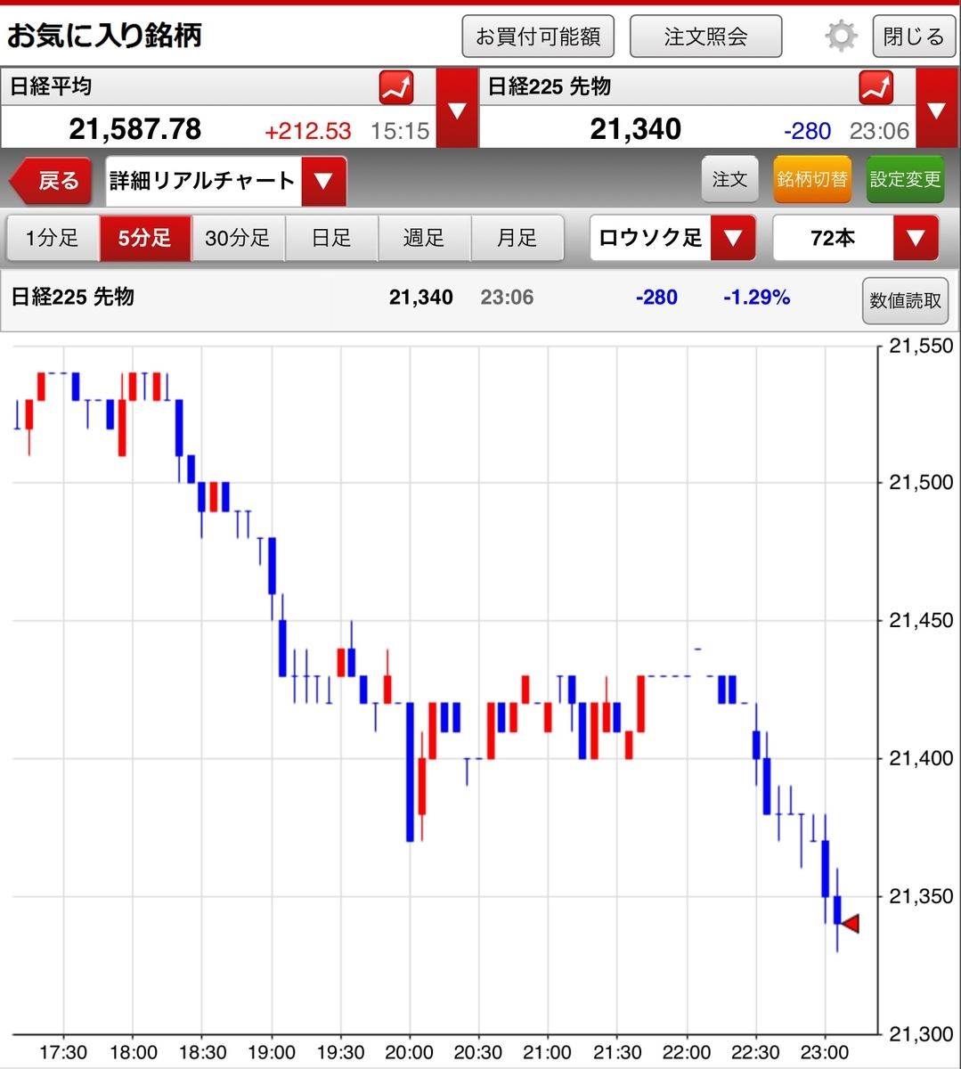
Task: Click the 20:00 time axis label
Action: coord(409,1052)
